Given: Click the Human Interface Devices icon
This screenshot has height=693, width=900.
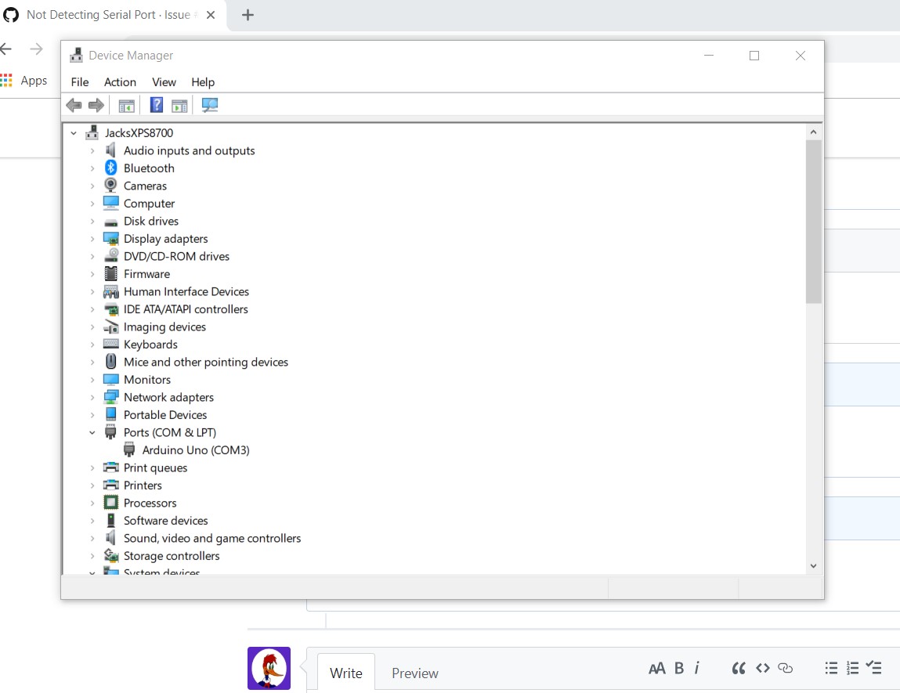Looking at the screenshot, I should tap(110, 291).
